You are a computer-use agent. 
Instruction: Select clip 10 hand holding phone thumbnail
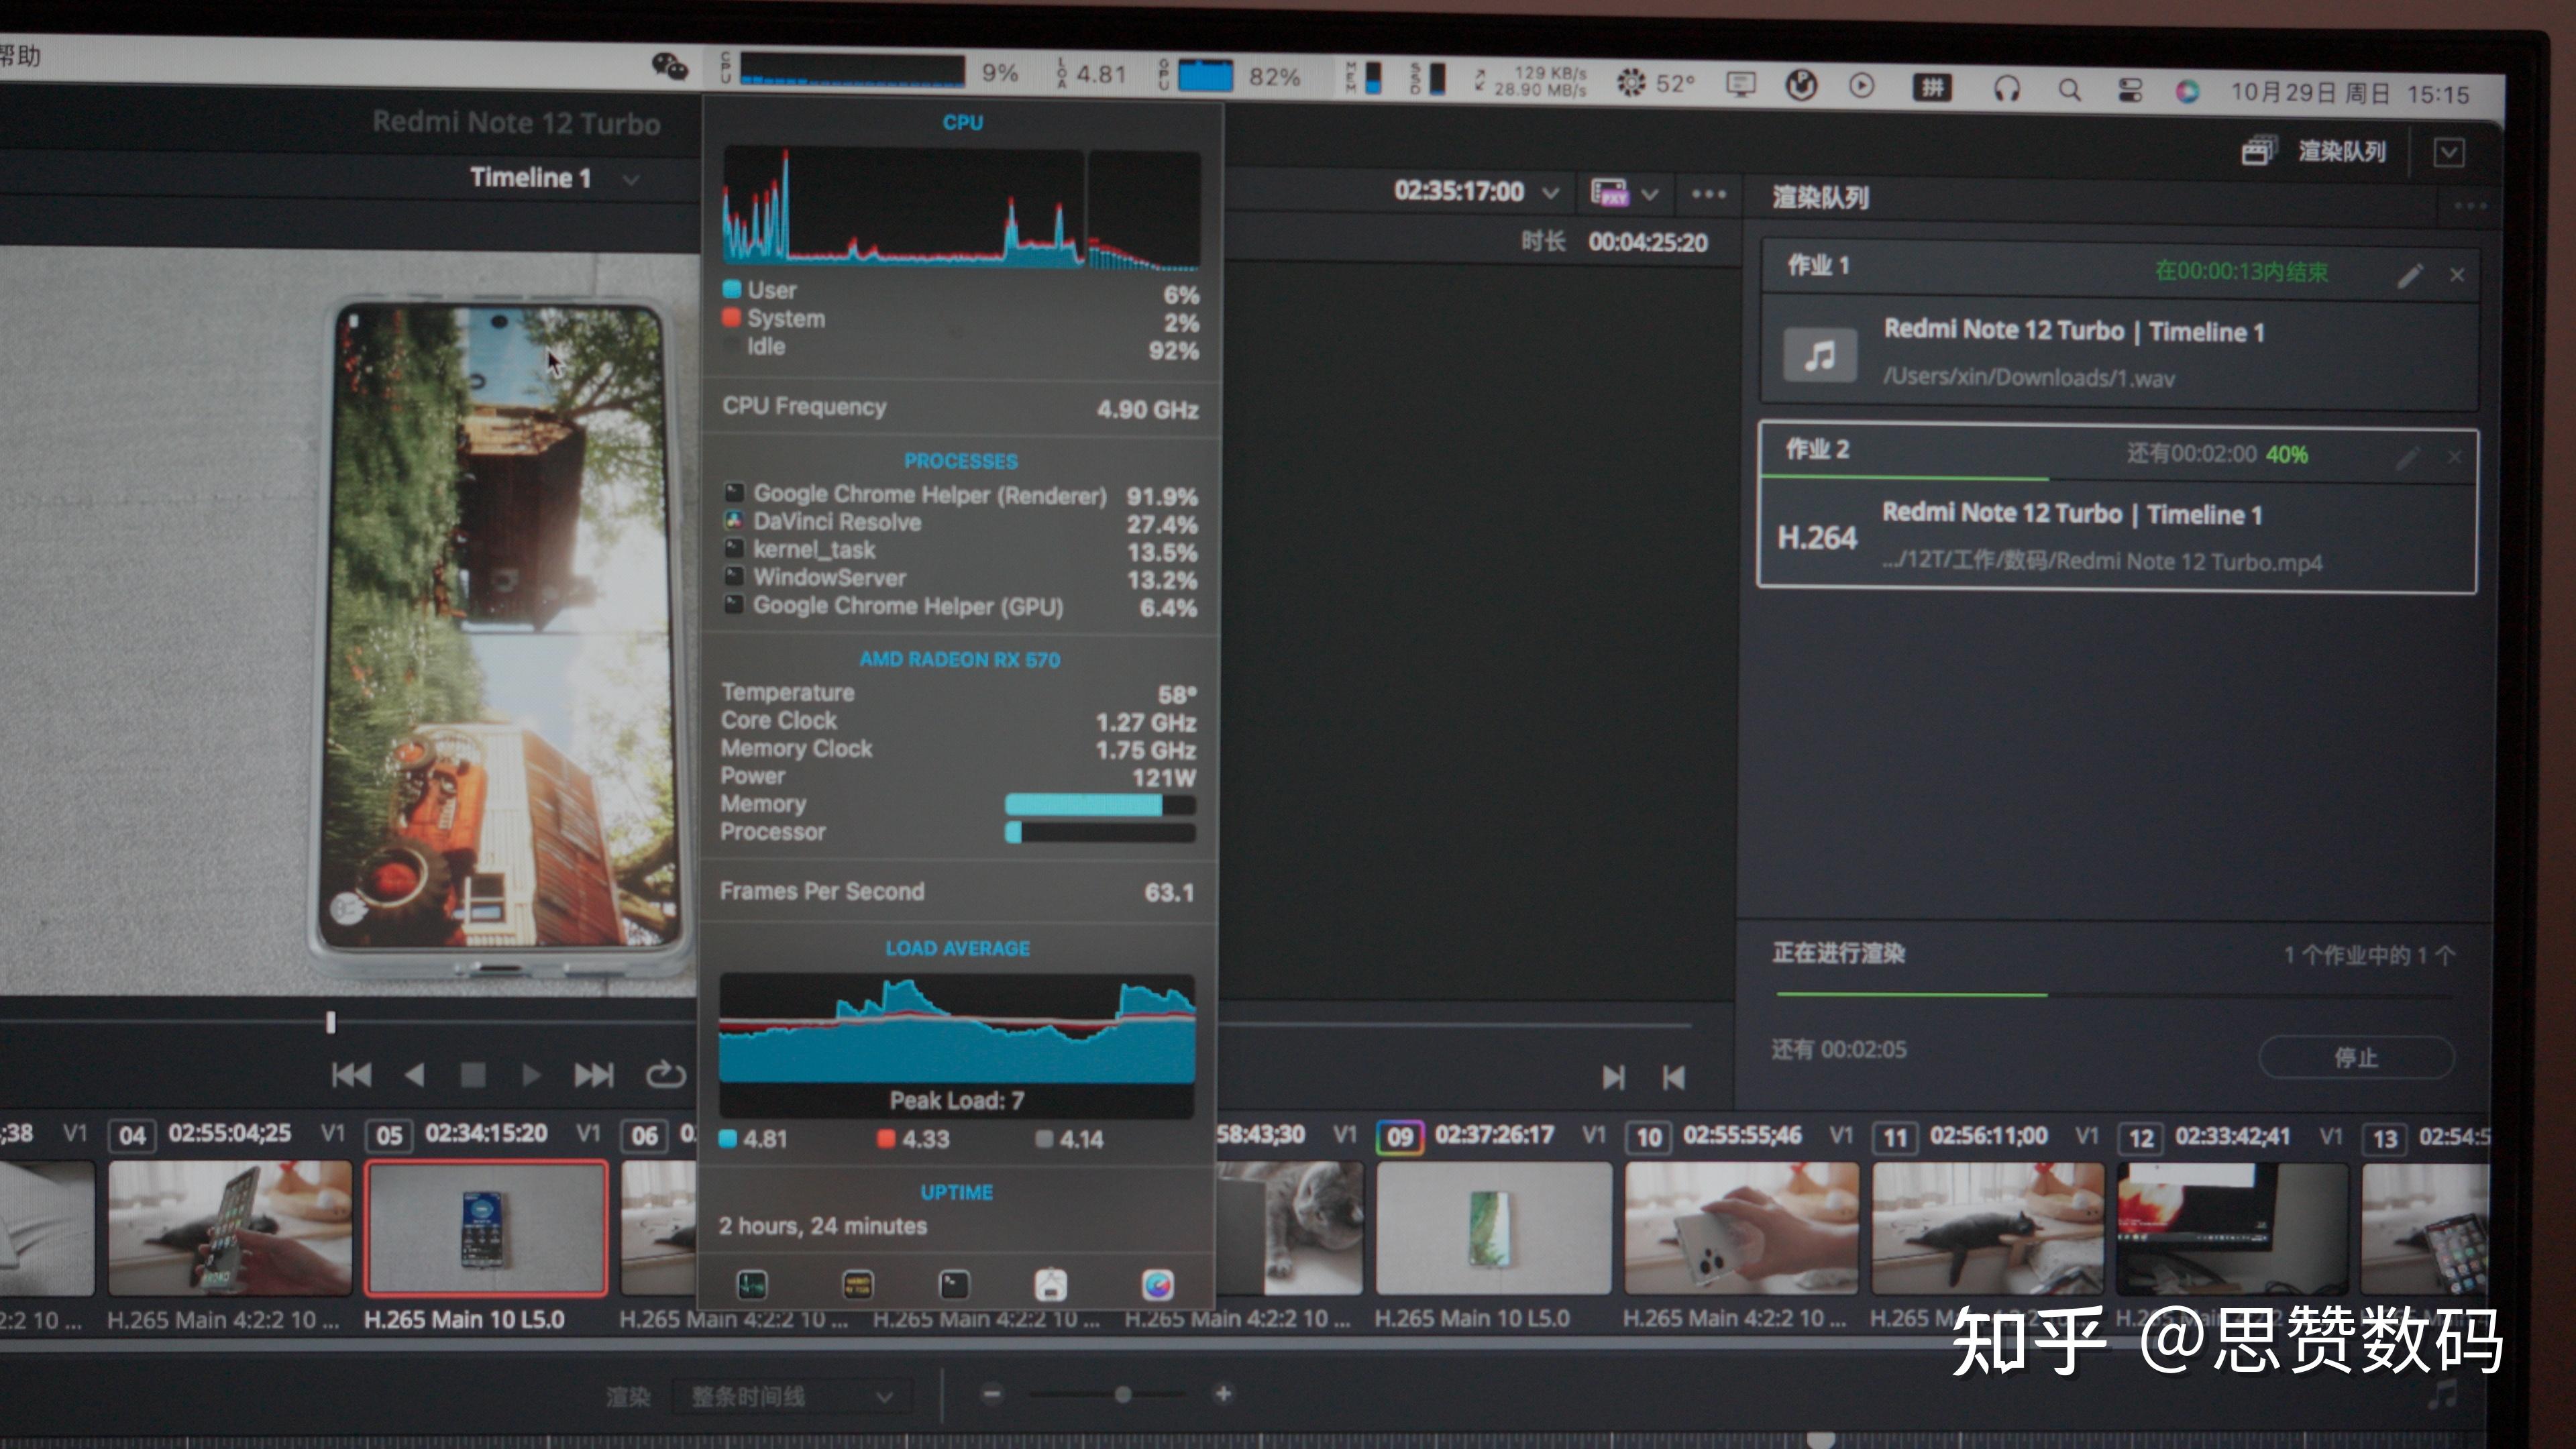[1742, 1228]
